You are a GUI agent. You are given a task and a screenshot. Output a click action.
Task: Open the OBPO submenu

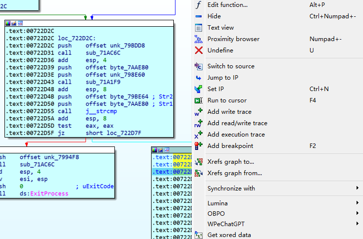[278, 213]
